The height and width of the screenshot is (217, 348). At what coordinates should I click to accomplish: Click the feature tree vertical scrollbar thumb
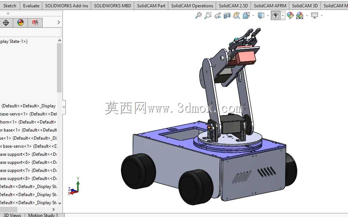click(59, 68)
